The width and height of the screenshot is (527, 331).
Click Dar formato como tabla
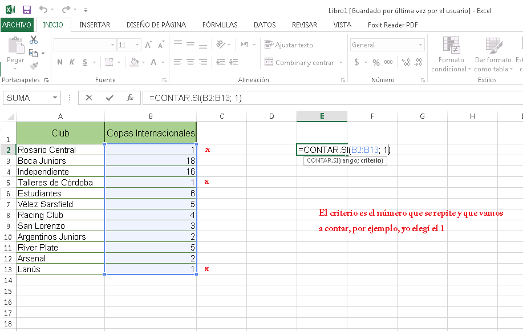tap(492, 54)
